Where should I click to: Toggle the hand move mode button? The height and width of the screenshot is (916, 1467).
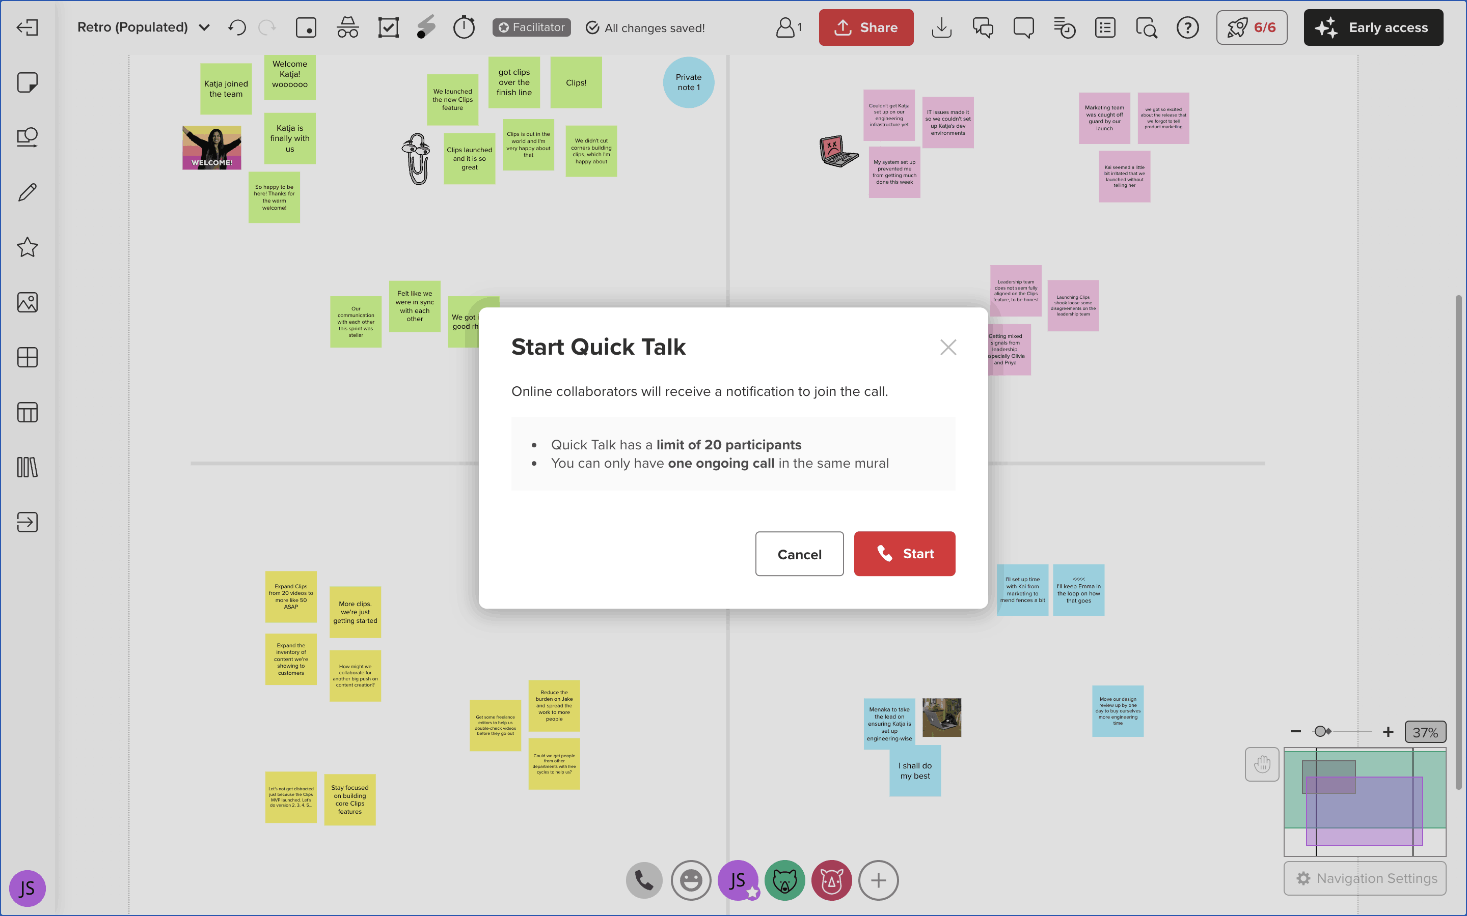(1262, 764)
